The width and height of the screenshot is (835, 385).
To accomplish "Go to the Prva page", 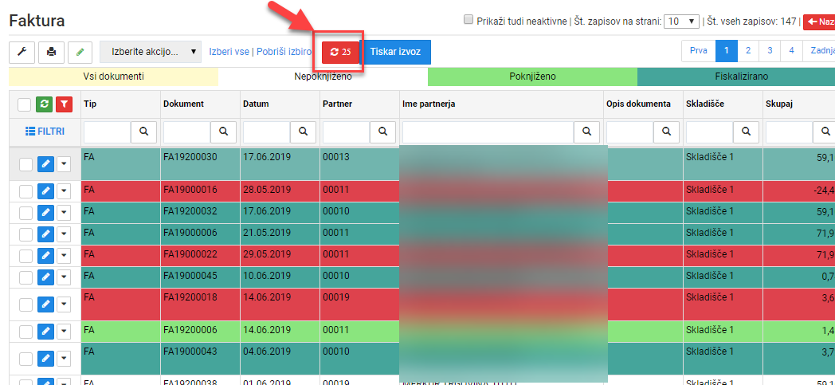I will click(x=699, y=50).
